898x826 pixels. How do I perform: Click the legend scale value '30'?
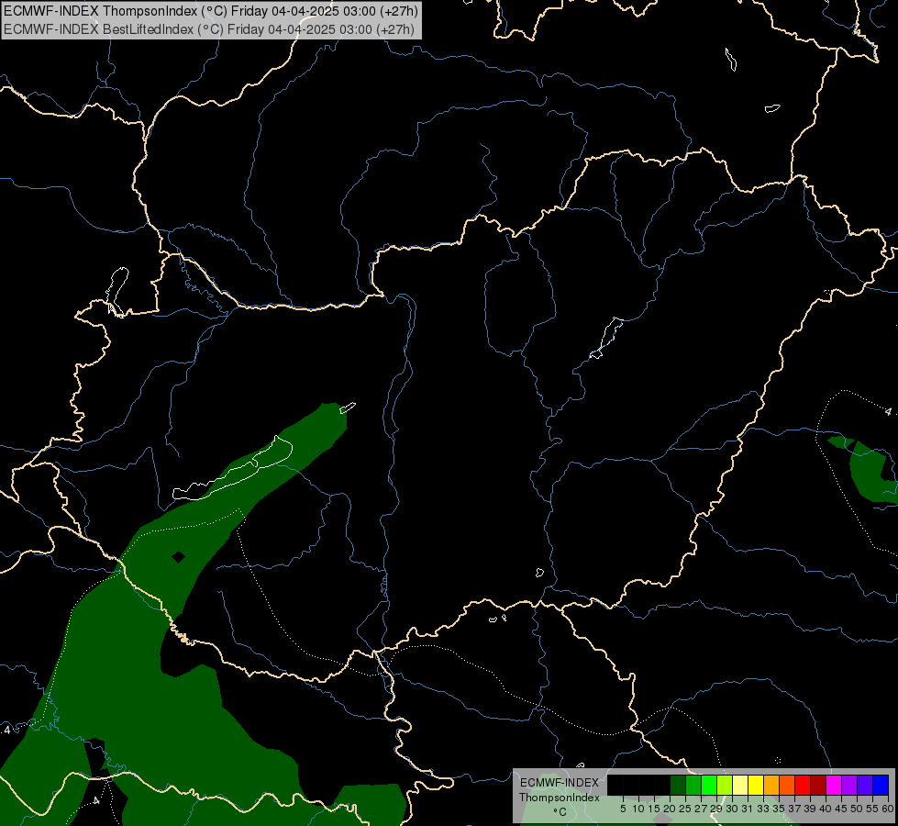pos(732,809)
